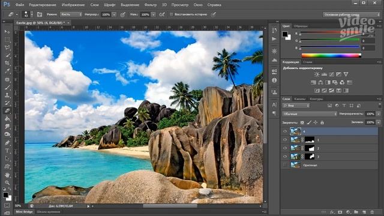384x216 pixels.
Task: Select the Rectangular Marquee tool
Action: coord(7,40)
